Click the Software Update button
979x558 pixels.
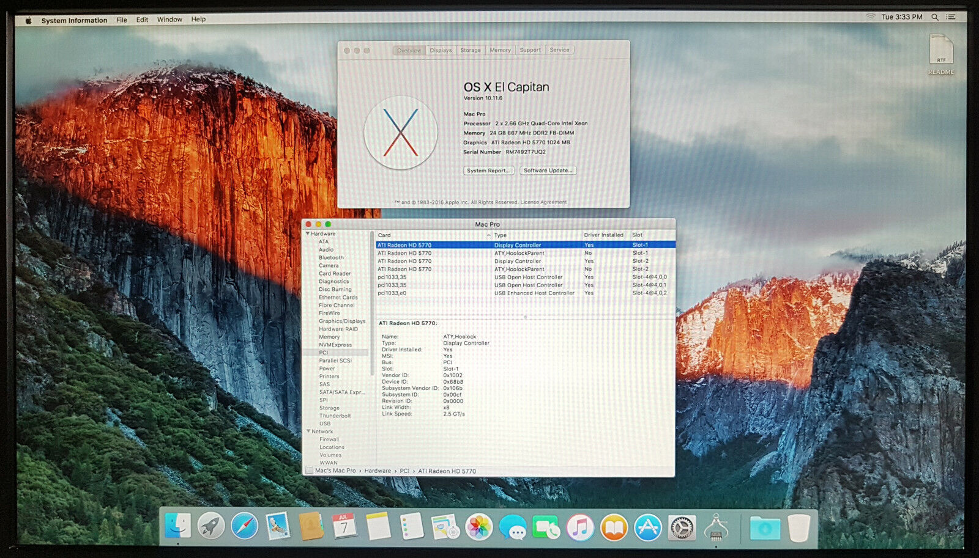pyautogui.click(x=548, y=171)
